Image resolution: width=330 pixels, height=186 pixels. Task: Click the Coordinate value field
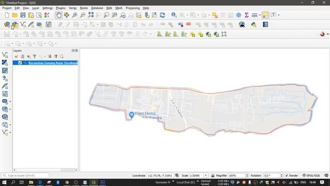(x=160, y=176)
